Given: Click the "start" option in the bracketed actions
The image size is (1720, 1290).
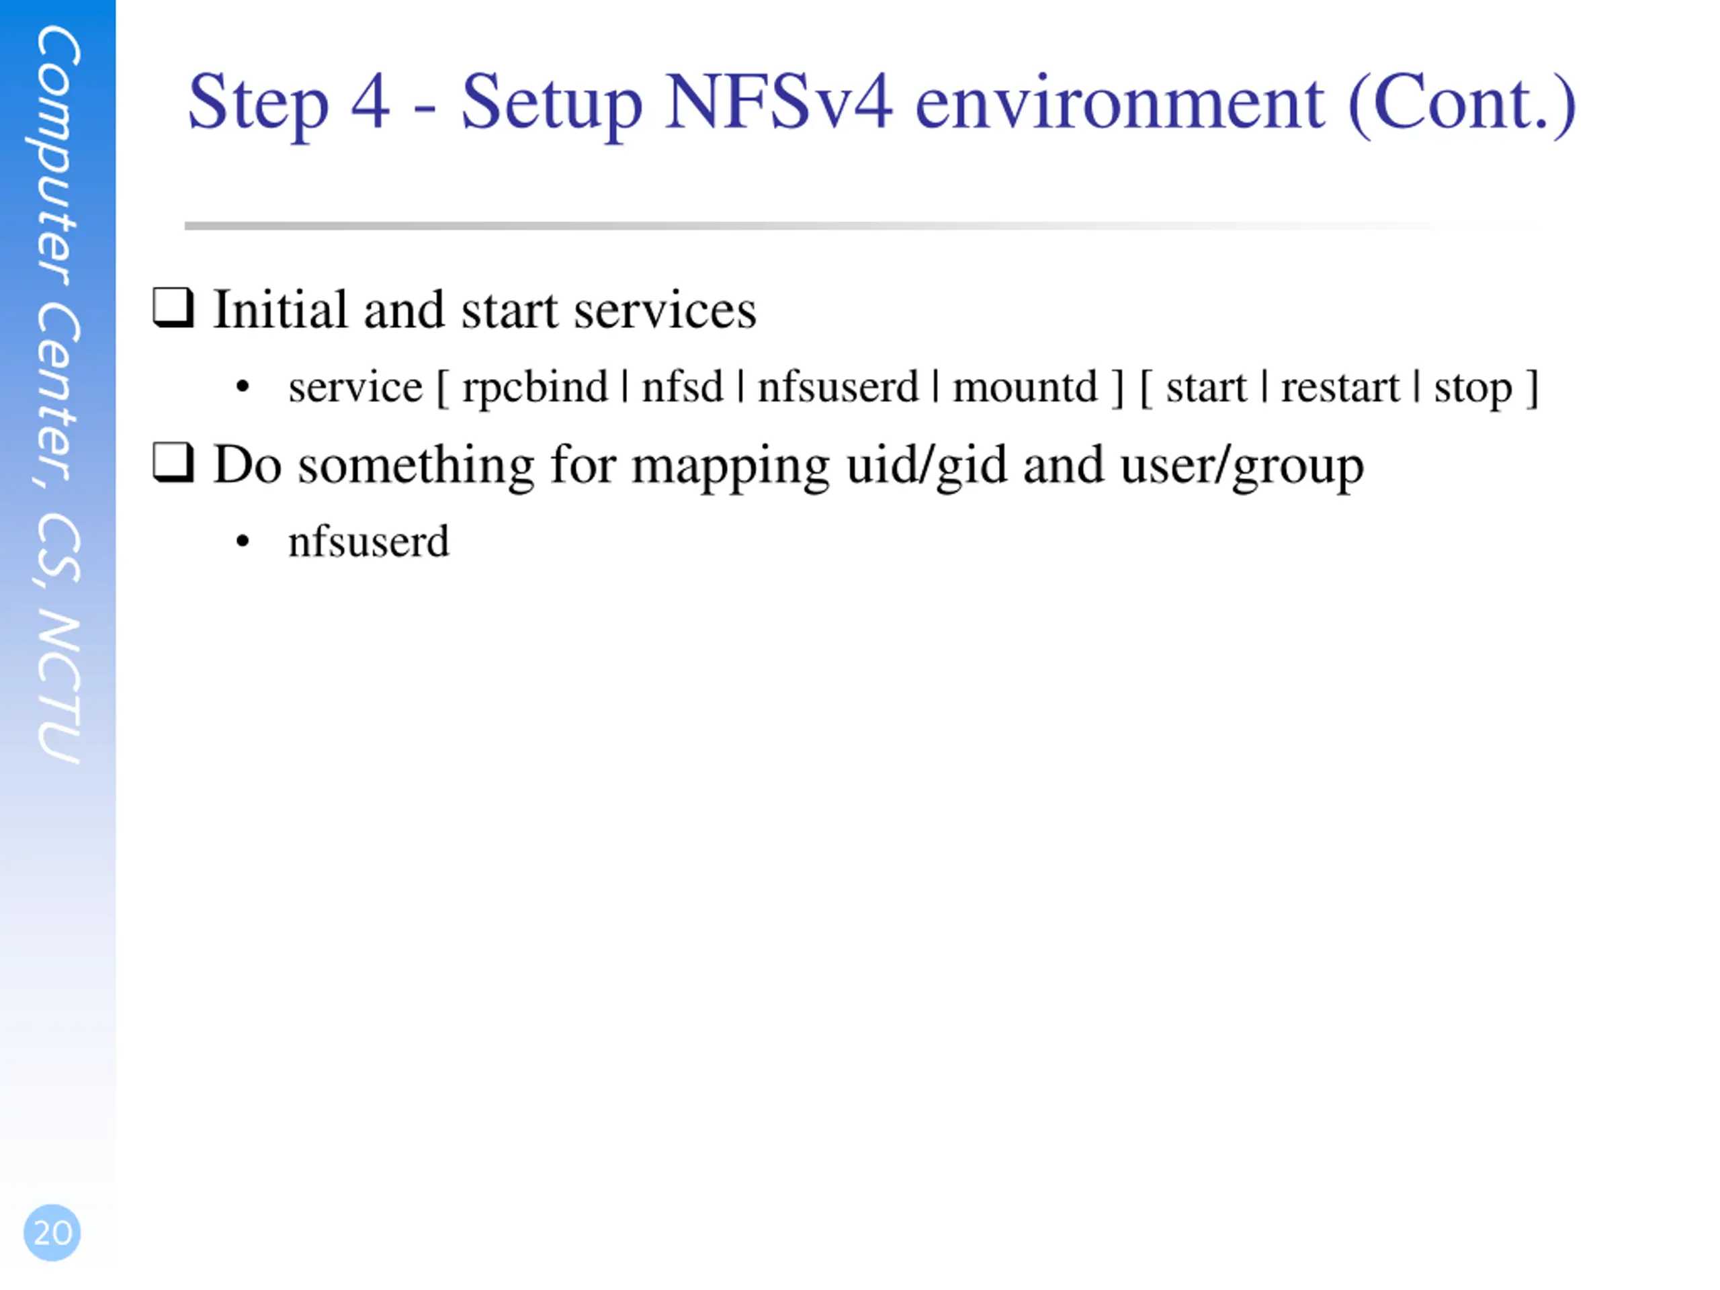Looking at the screenshot, I should click(x=1205, y=387).
